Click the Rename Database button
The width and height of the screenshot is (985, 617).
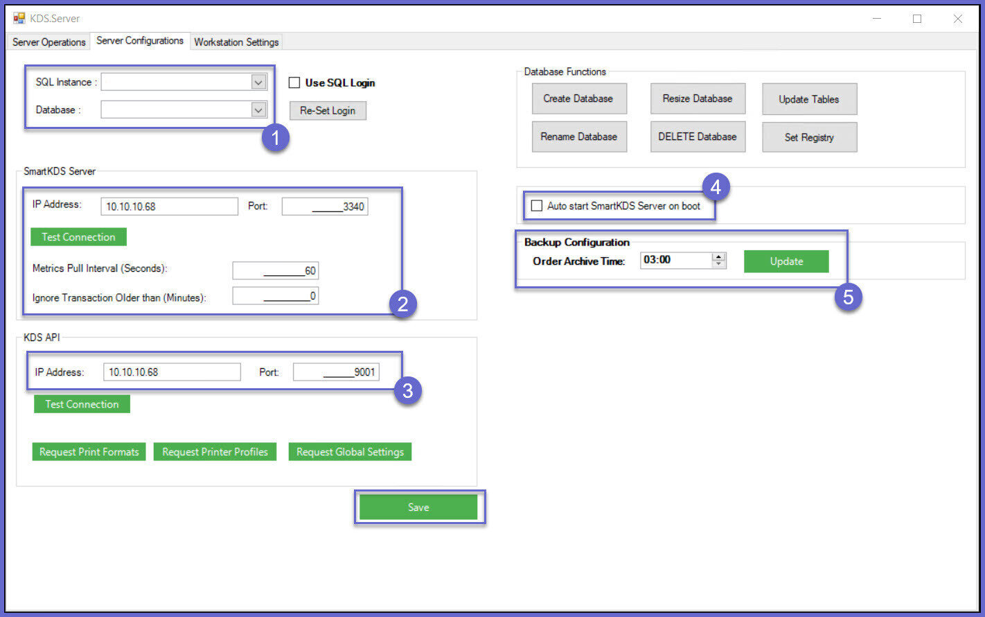578,137
